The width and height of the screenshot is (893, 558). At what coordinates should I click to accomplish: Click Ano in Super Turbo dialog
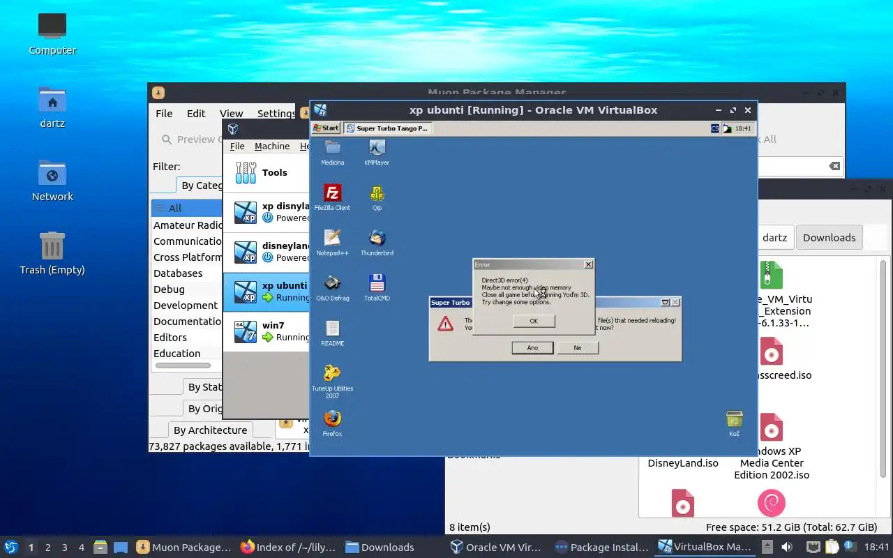pos(532,347)
